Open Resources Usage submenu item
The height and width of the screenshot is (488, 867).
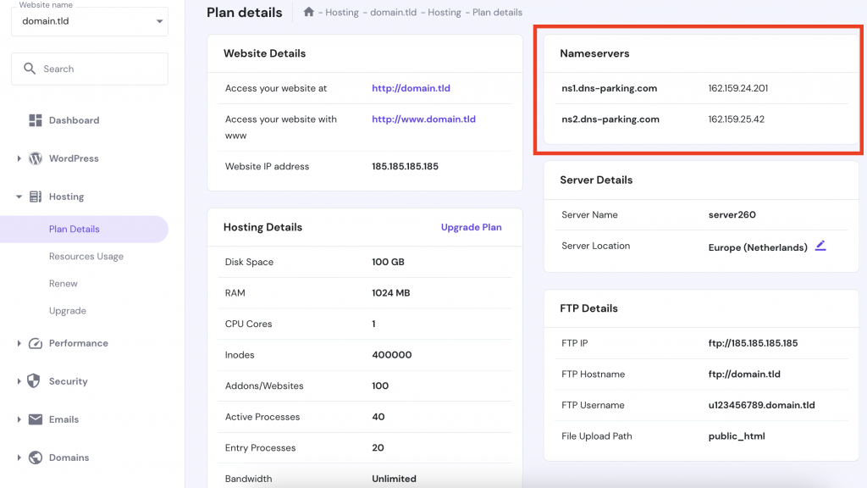86,256
